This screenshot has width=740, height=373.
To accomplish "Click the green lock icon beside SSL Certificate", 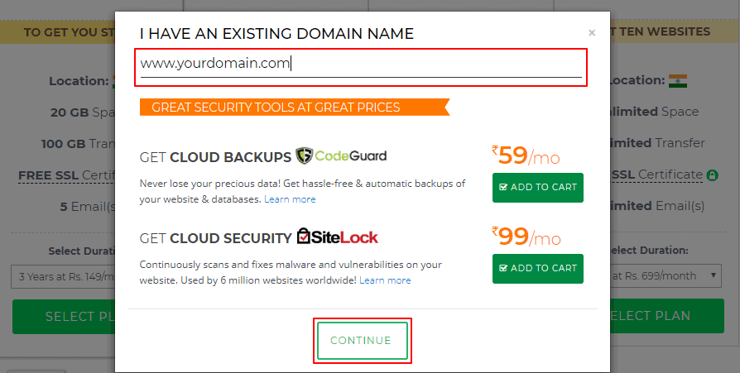I will (x=712, y=175).
